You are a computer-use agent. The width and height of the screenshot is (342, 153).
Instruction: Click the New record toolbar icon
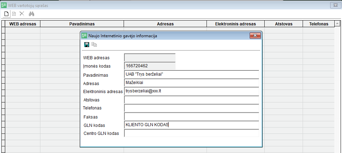click(x=6, y=14)
